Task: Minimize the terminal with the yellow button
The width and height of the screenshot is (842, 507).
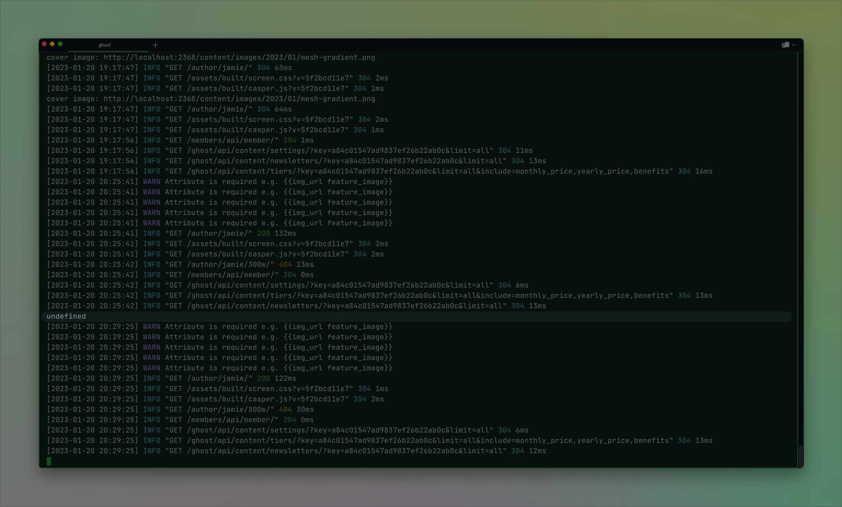Action: [x=52, y=44]
